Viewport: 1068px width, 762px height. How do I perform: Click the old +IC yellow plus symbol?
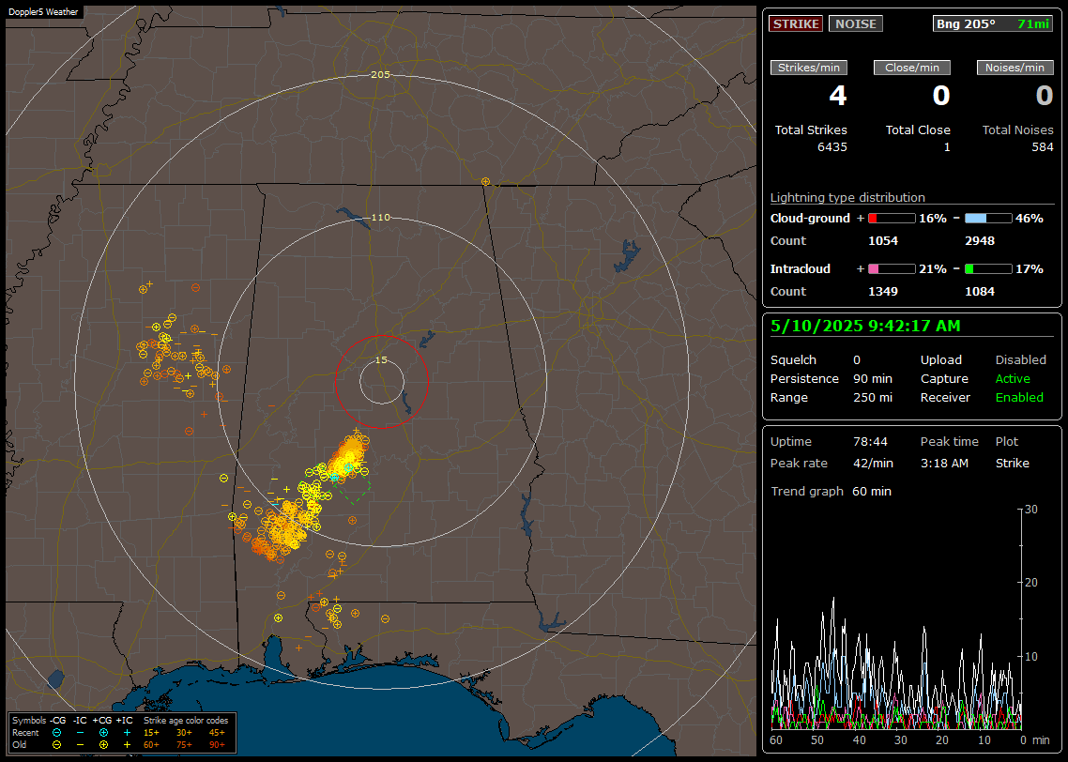pyautogui.click(x=127, y=745)
